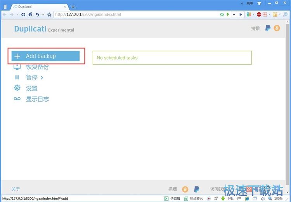The width and height of the screenshot is (291, 202).
Task: Click the header 捐赠 donate text
Action: click(x=255, y=28)
